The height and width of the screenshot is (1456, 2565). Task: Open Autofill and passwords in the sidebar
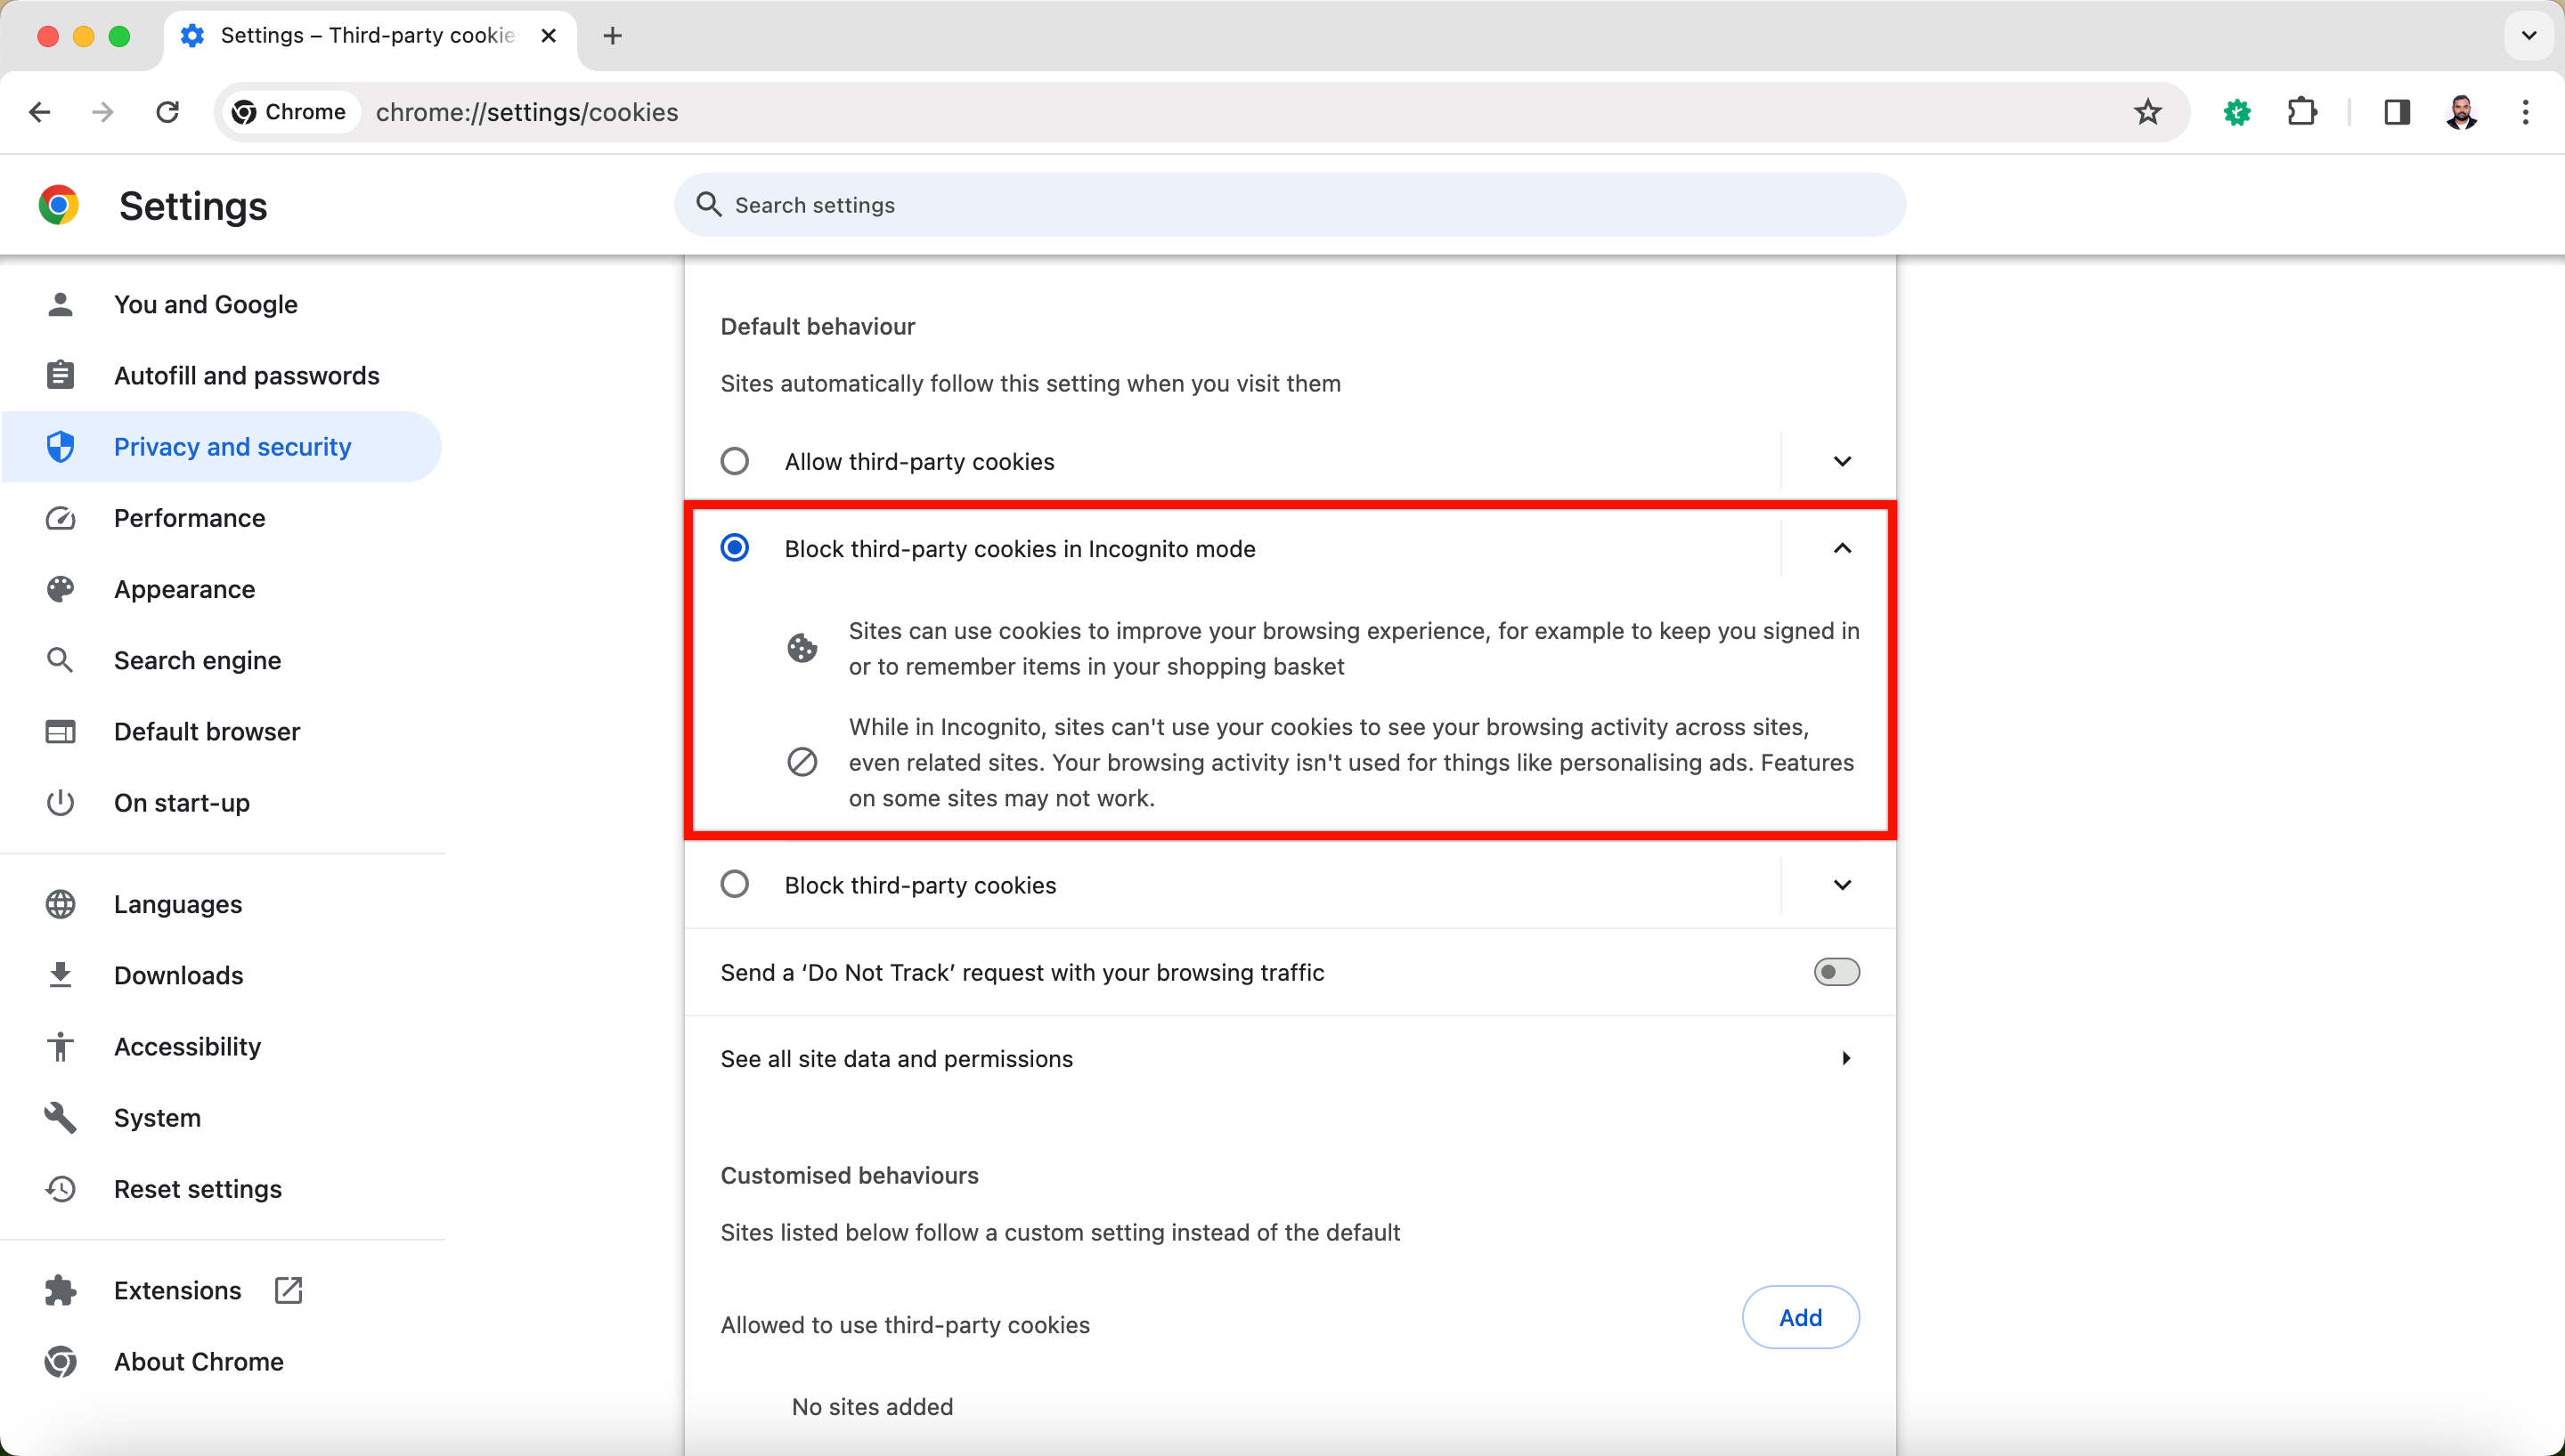(246, 376)
